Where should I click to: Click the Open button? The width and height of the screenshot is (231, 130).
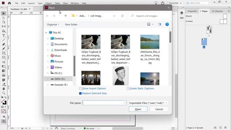(x=138, y=109)
